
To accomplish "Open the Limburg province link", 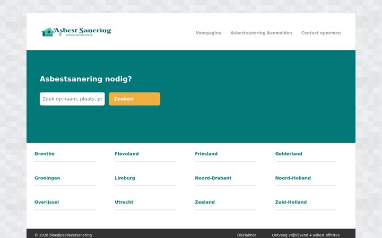I will [x=125, y=178].
